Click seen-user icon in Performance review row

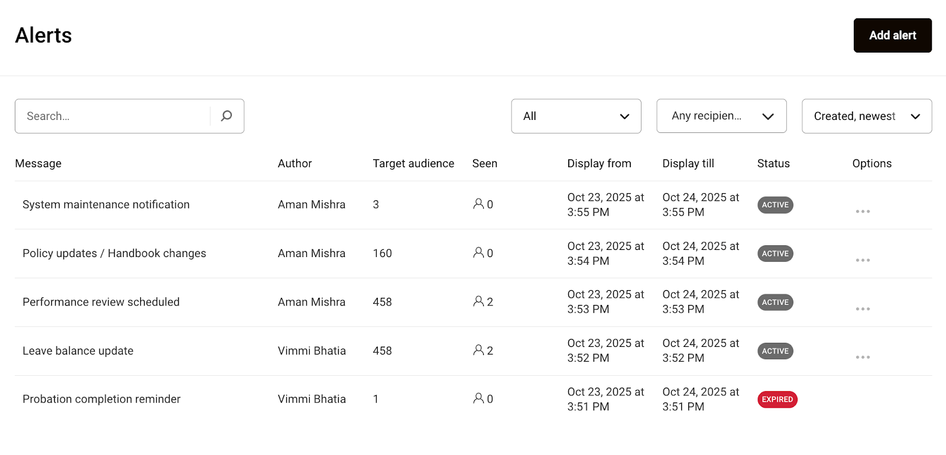pos(478,301)
